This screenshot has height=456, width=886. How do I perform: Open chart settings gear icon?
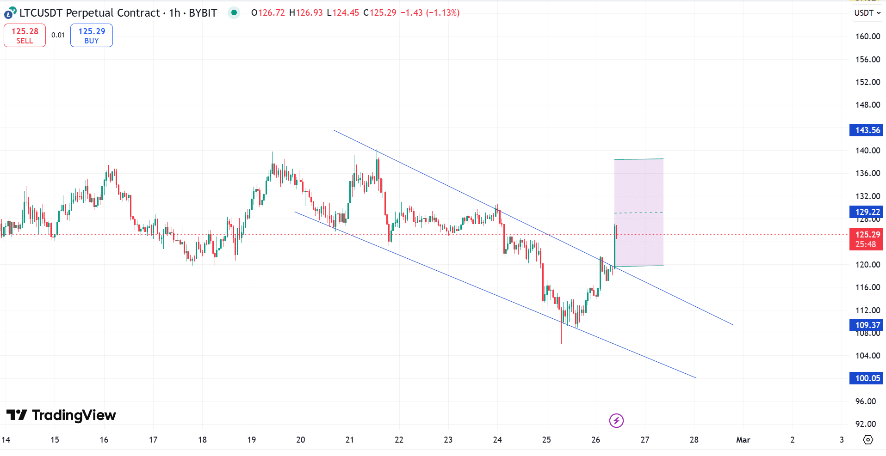click(x=868, y=439)
